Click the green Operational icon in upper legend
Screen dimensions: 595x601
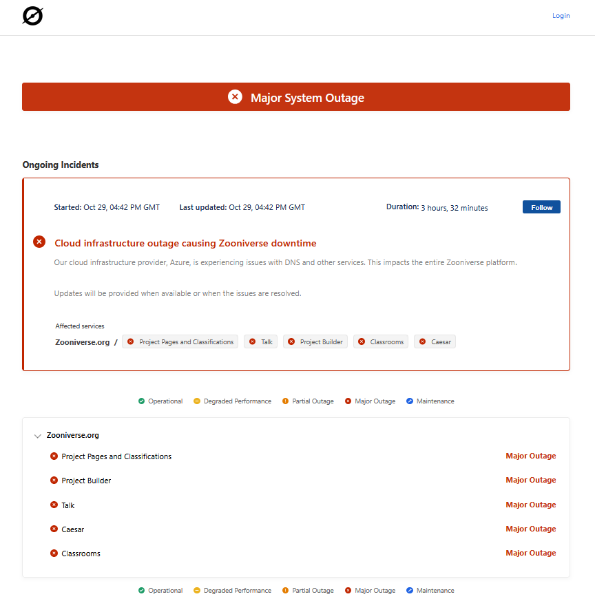[x=141, y=401]
